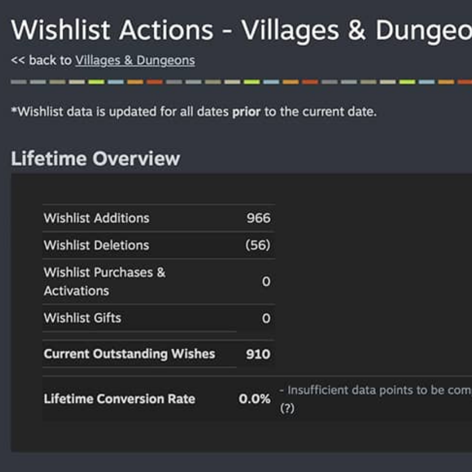This screenshot has height=472, width=472.
Task: Click the '<< back to' text
Action: pyautogui.click(x=41, y=60)
